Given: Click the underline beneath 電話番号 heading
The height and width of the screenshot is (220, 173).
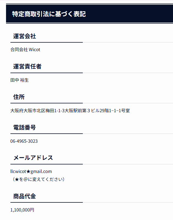Looking at the screenshot, I should click(x=47, y=134).
